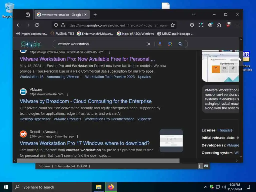Screen dimensions: 256x192
Task: Search by image with the Google Lens icon
Action: [x=170, y=44]
